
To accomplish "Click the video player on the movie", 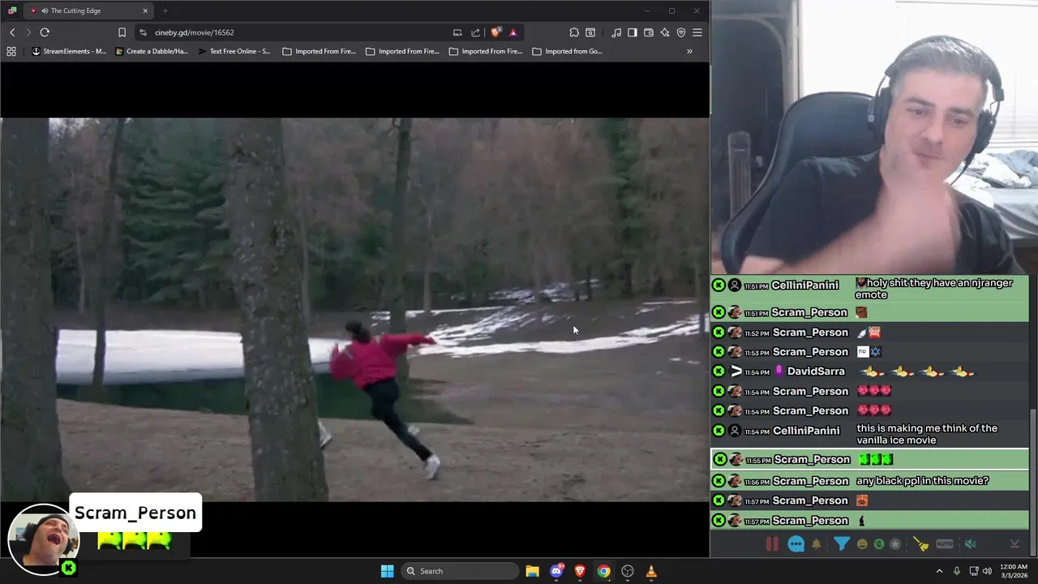I will pos(354,309).
